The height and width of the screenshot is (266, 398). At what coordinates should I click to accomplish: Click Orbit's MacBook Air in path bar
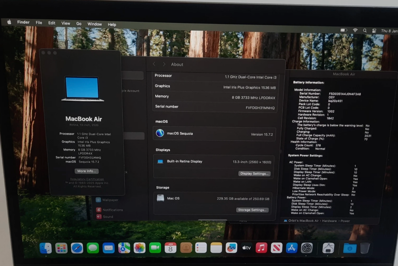point(303,221)
